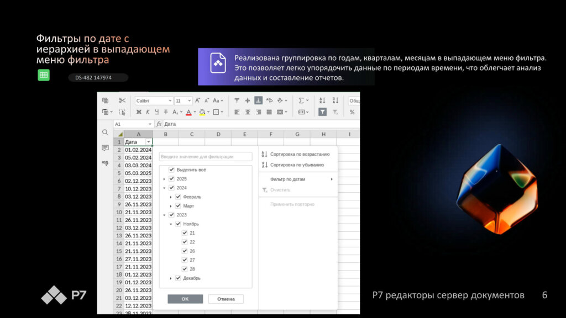Open the 'Фильтр по датам' submenu
The width and height of the screenshot is (566, 318).
(x=298, y=179)
